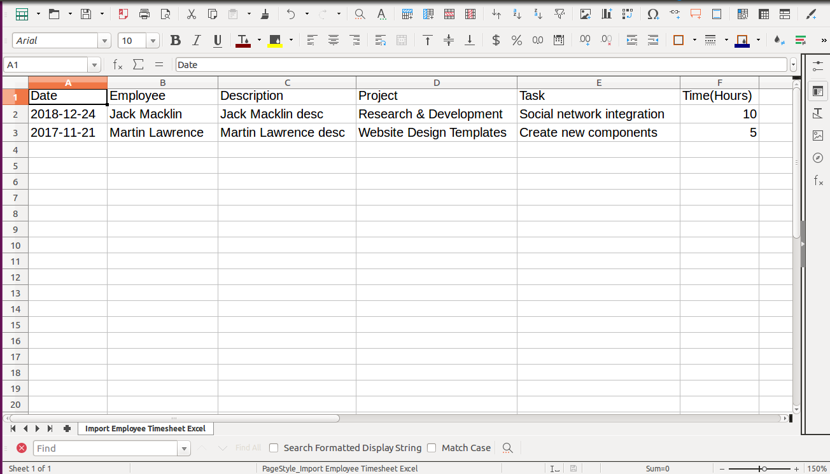
Task: Click the Format as Currency dollar icon
Action: pyautogui.click(x=496, y=41)
